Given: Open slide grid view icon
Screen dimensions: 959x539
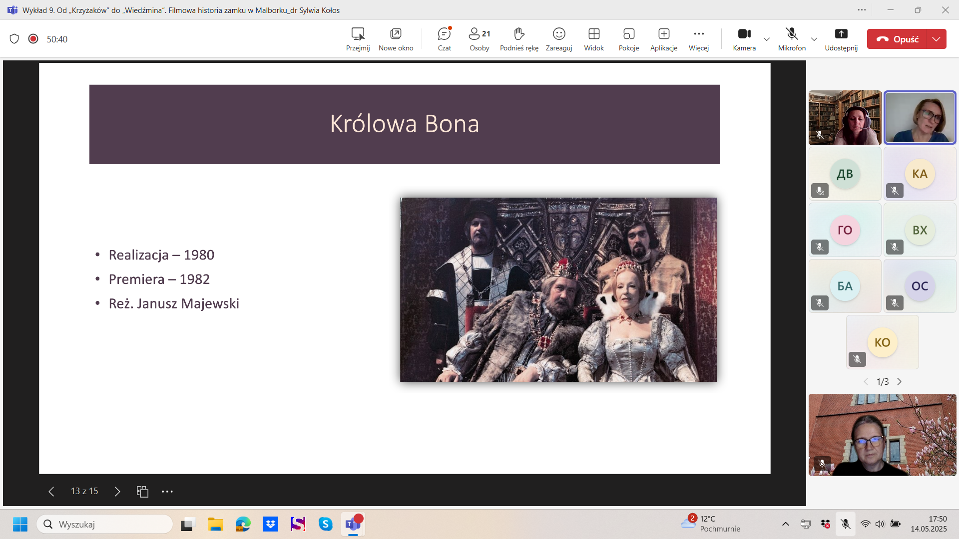Looking at the screenshot, I should tap(142, 492).
